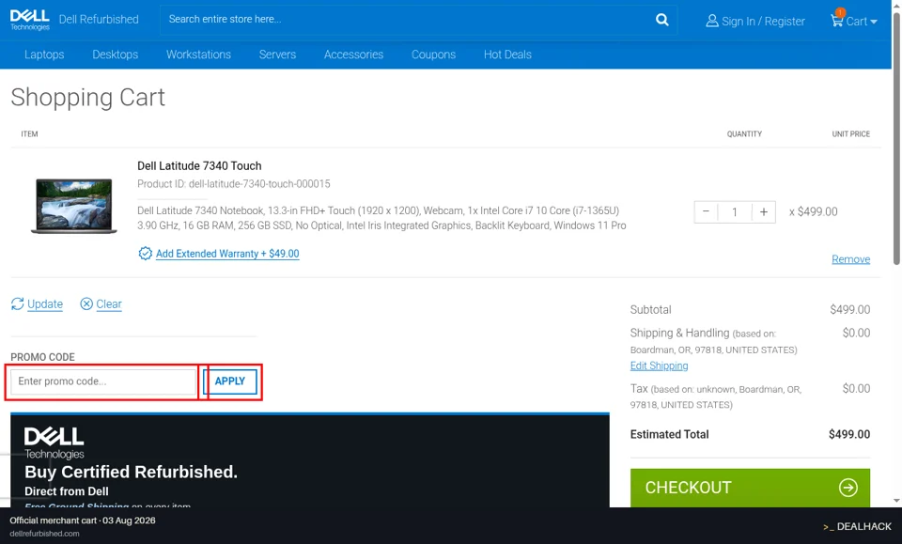
Task: Open the Servers menu
Action: tap(277, 54)
